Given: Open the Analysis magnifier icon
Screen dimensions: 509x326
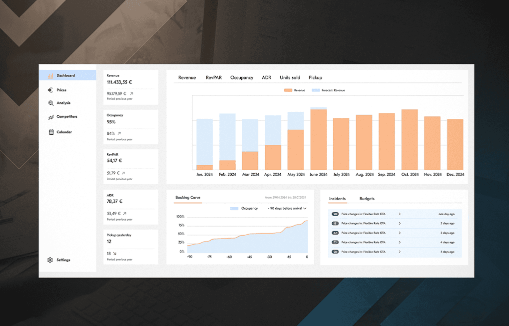Looking at the screenshot, I should (51, 103).
